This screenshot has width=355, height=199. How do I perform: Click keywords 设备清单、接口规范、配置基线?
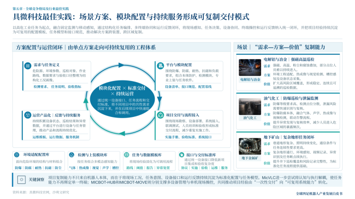188,87
